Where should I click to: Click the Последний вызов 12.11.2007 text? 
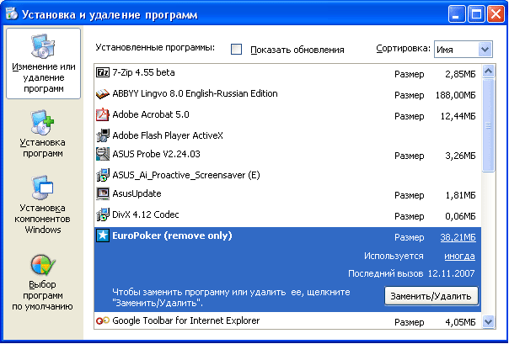click(411, 273)
